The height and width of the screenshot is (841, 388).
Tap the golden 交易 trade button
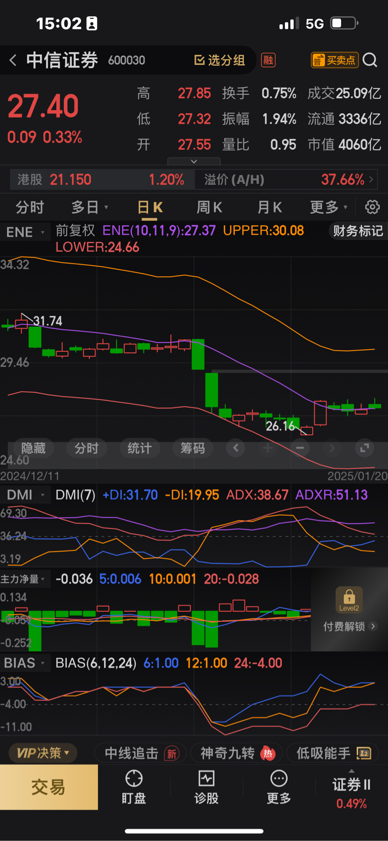coord(48,787)
